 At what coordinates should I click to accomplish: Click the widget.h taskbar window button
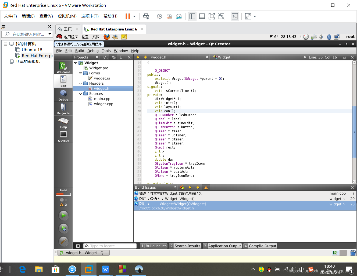(x=84, y=253)
